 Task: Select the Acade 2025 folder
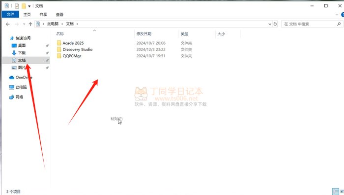coord(73,43)
